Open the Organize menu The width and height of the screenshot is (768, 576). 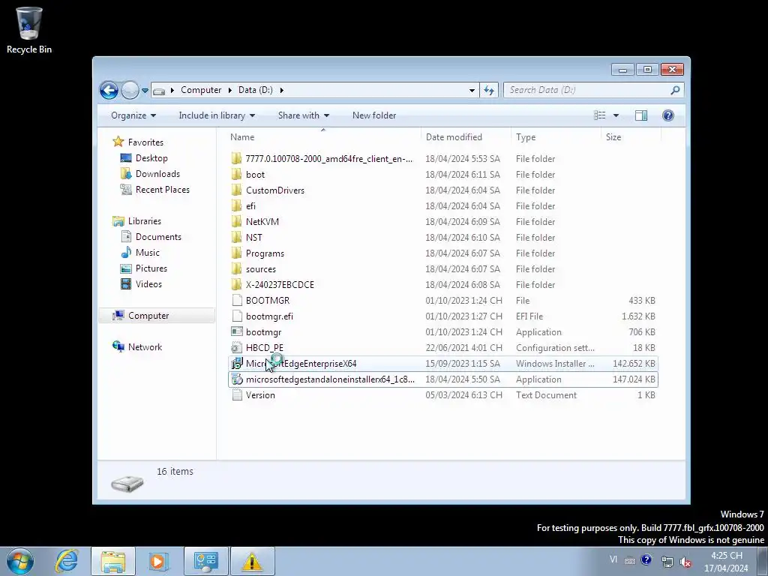(133, 115)
